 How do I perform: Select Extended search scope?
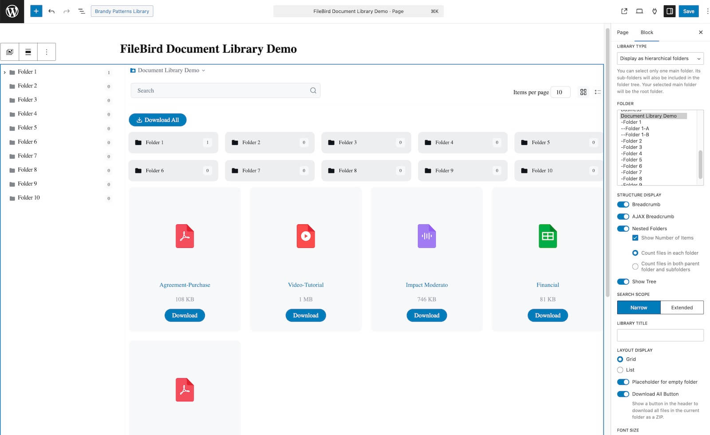682,307
